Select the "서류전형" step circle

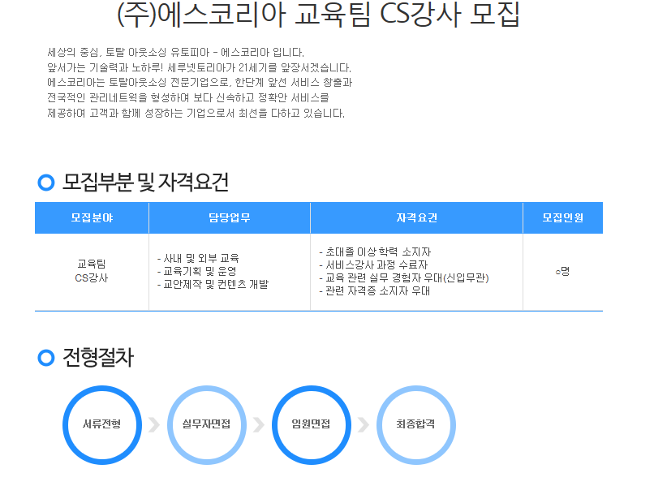(102, 424)
